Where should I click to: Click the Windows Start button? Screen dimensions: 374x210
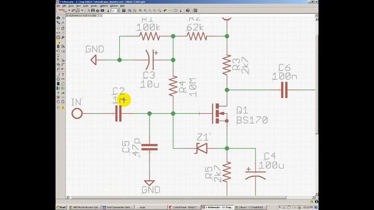coord(61,208)
